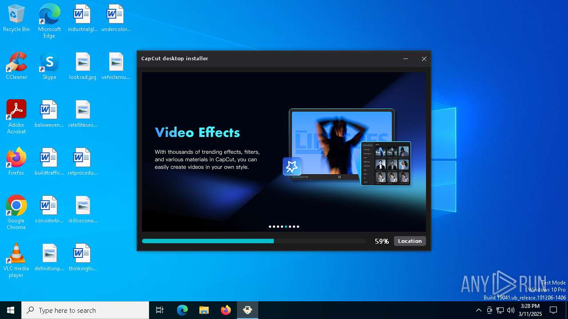Launch Microsoft Edge from desktop shortcut
This screenshot has width=568, height=319.
49,21
